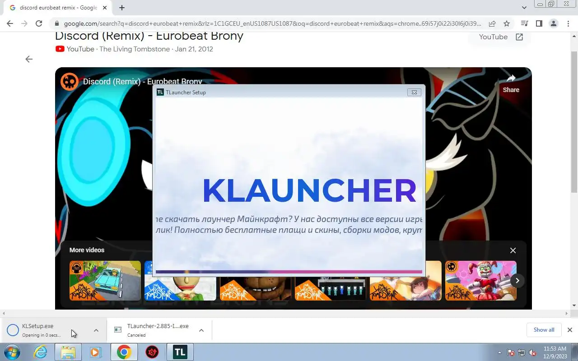Viewport: 578px width, 361px height.
Task: Switch to Chrome in the taskbar
Action: pos(124,352)
